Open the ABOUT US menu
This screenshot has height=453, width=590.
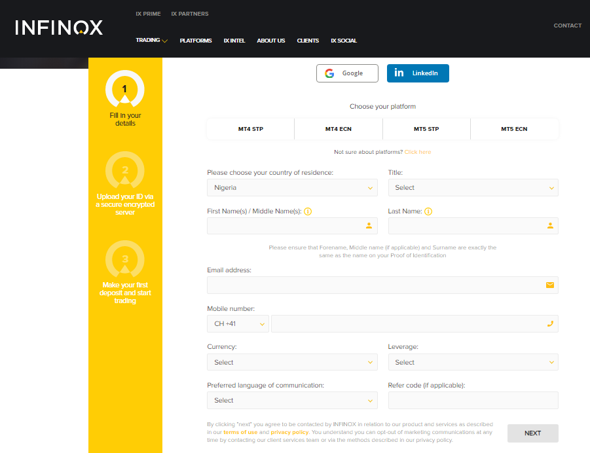click(x=271, y=41)
